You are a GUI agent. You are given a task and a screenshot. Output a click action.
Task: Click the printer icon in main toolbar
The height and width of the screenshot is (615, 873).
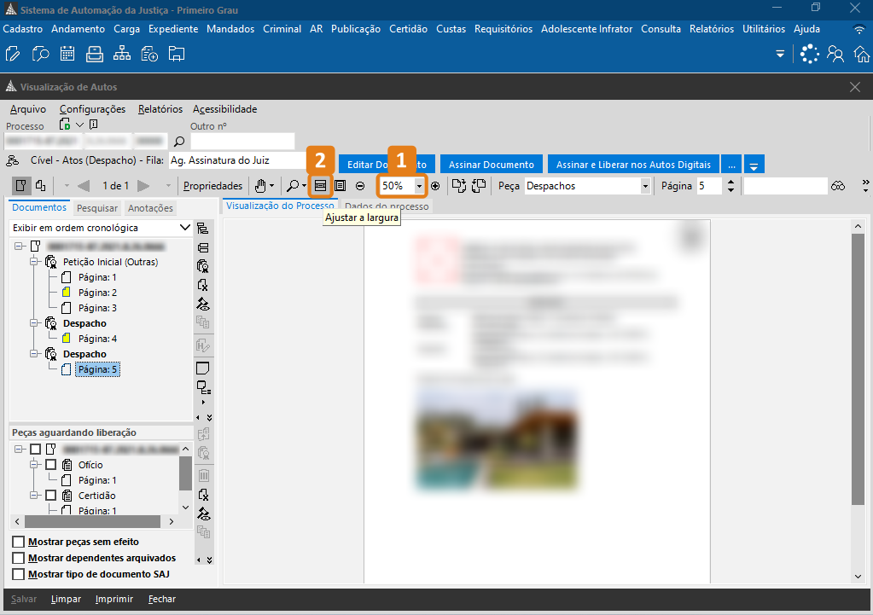95,54
